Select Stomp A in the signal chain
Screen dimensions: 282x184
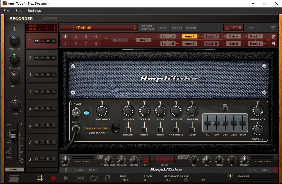pos(168,36)
